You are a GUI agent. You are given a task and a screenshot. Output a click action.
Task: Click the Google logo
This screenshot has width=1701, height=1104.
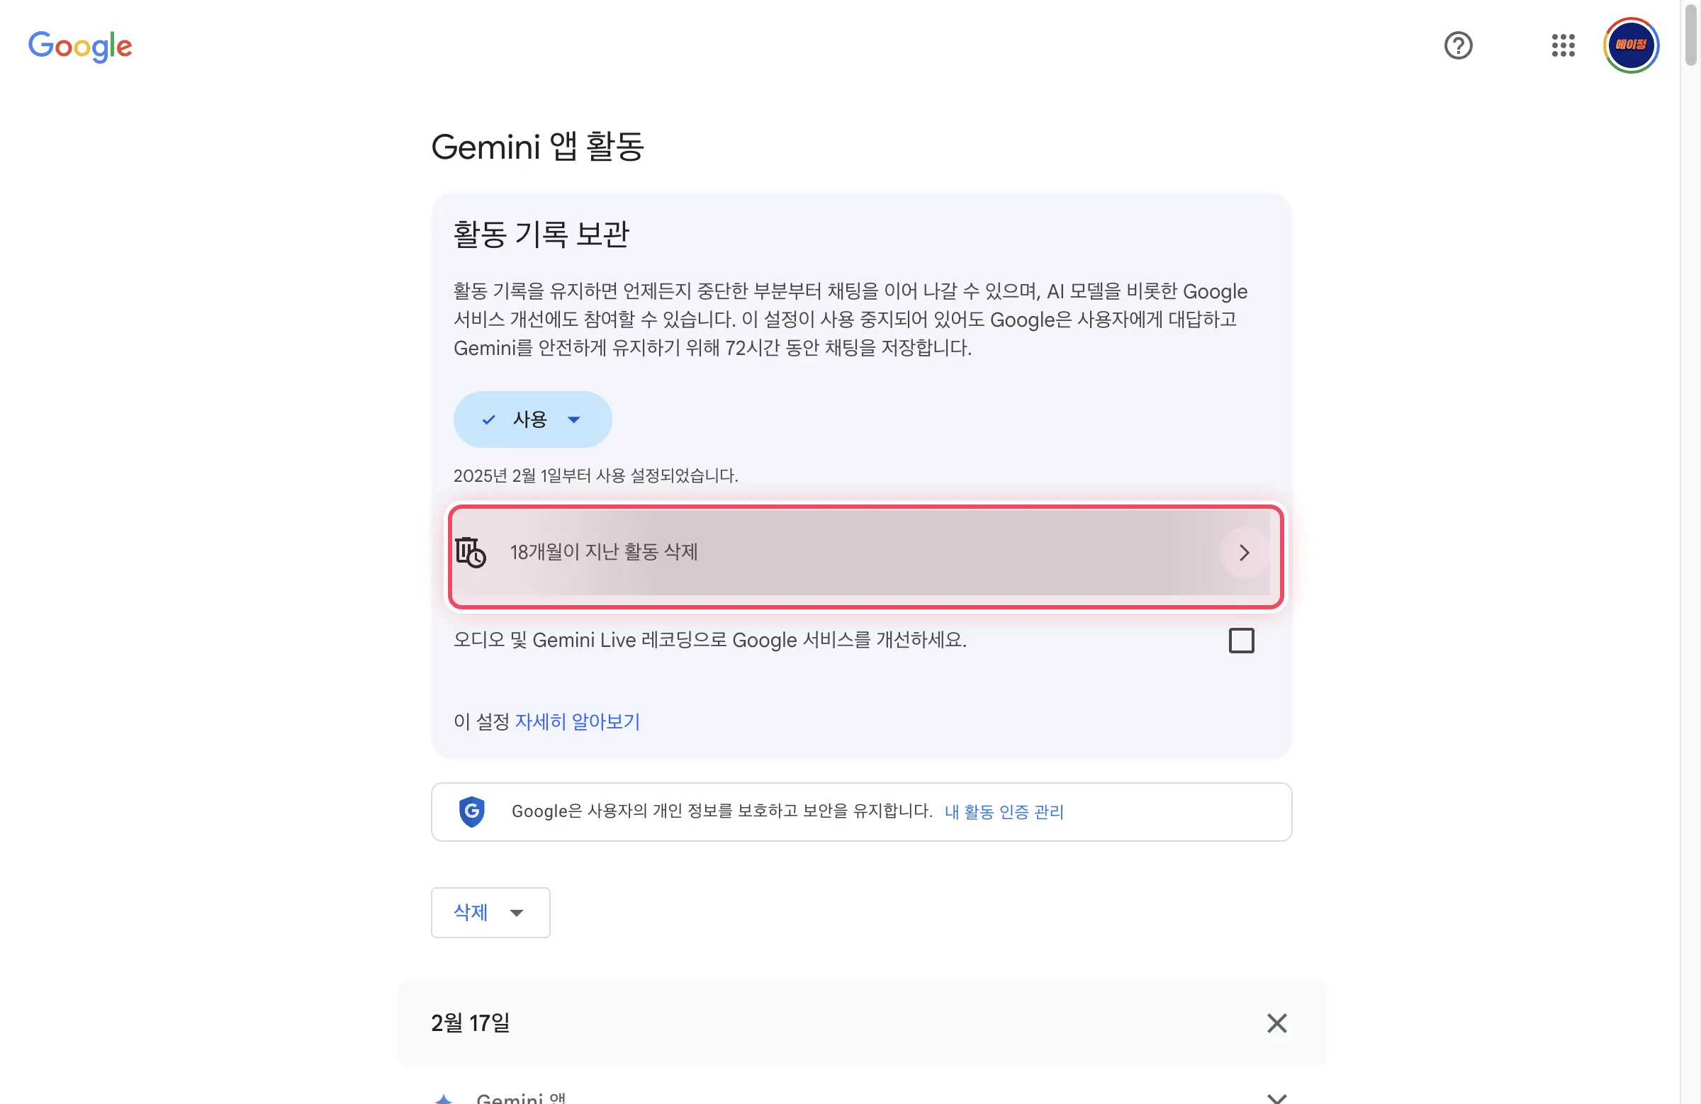coord(80,46)
